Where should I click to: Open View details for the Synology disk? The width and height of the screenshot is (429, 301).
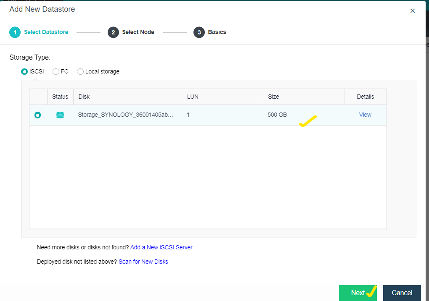[x=365, y=115]
